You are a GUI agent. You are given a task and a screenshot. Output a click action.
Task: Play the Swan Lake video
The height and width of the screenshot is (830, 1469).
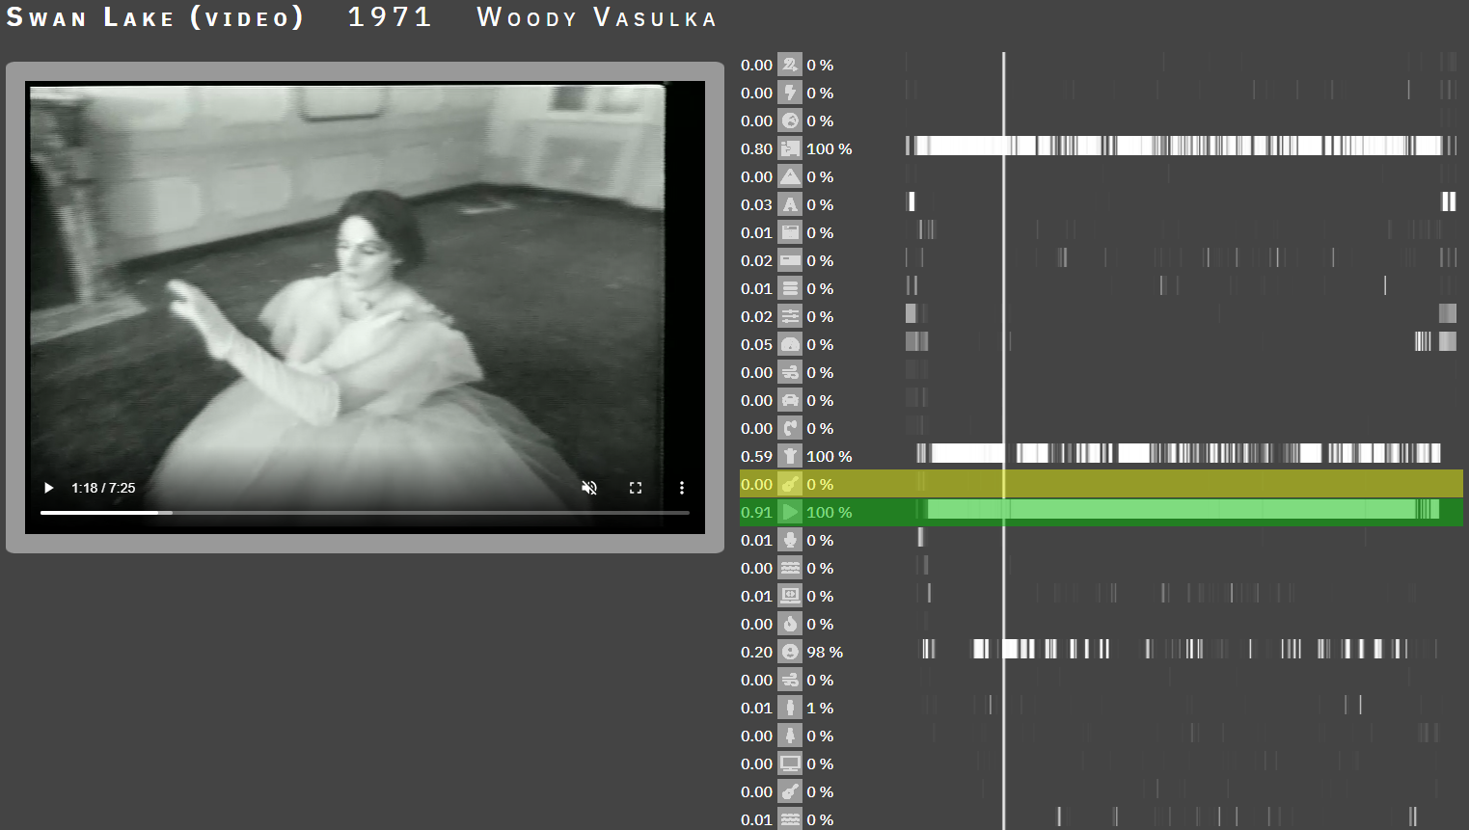pyautogui.click(x=48, y=488)
